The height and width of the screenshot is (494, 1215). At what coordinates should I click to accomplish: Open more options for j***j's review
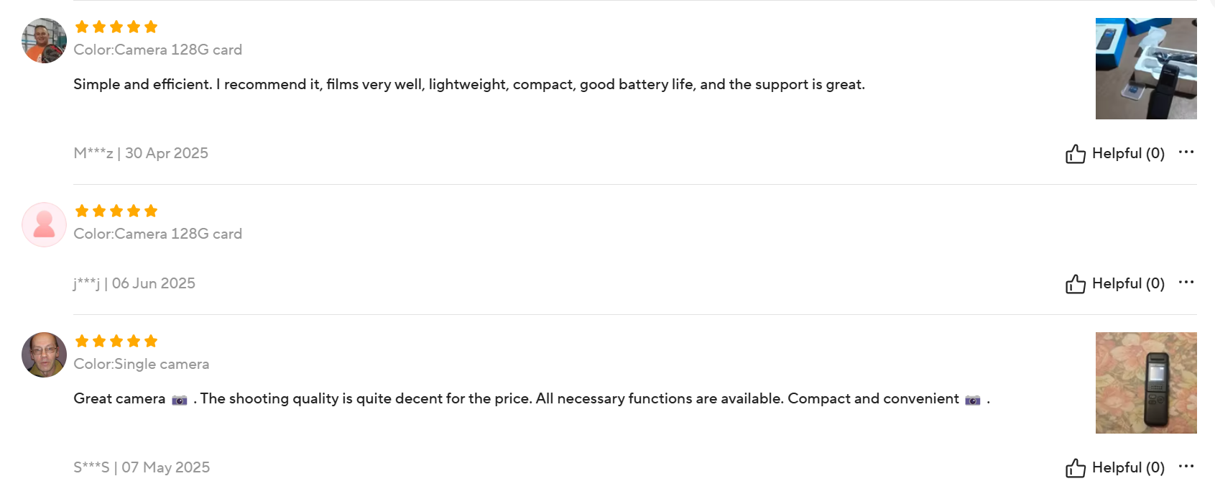click(x=1186, y=283)
